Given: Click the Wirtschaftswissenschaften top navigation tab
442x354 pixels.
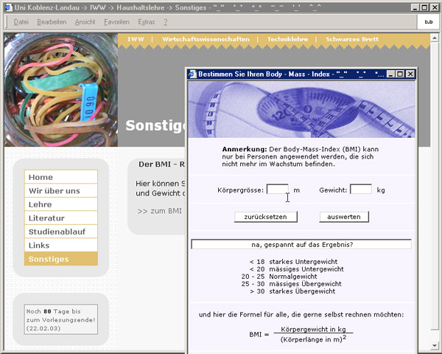Looking at the screenshot, I should (206, 38).
